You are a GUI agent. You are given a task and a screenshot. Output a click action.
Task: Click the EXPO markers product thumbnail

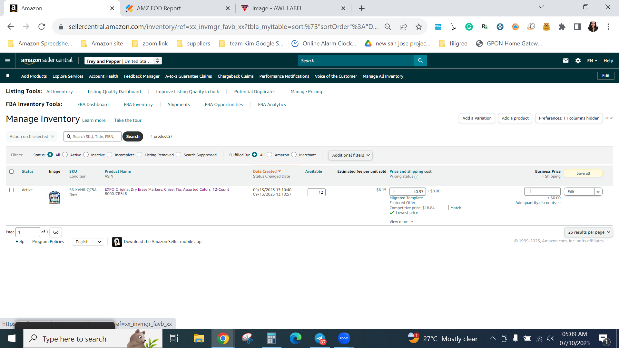pyautogui.click(x=54, y=197)
